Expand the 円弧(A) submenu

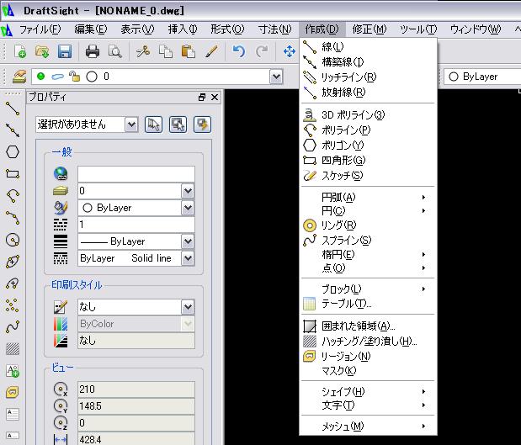point(368,197)
